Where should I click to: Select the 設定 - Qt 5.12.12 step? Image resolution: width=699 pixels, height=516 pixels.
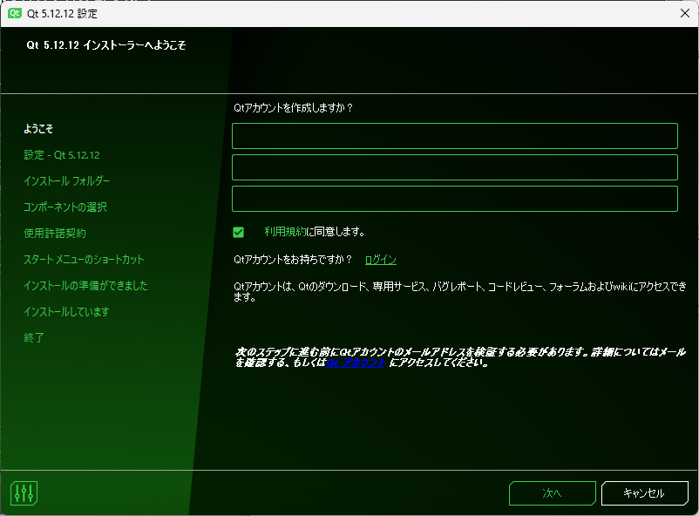(x=62, y=155)
